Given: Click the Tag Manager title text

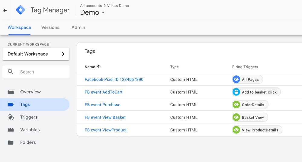Looking at the screenshot, I should click(x=50, y=10).
